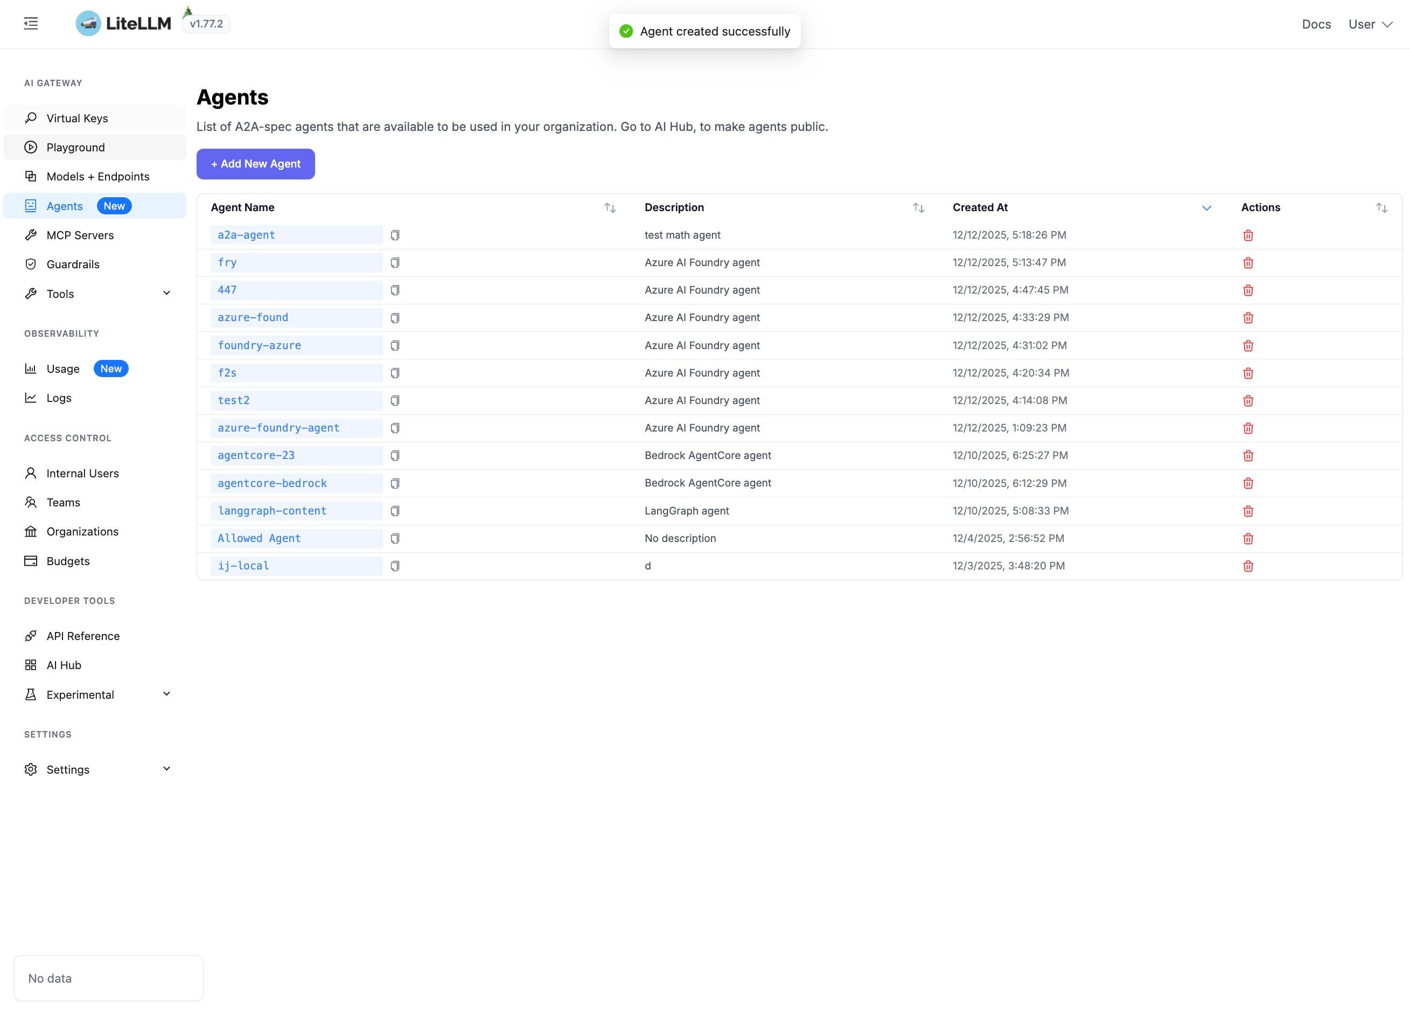1410x1015 pixels.
Task: Delete the fry agent with trash icon
Action: pos(1248,262)
